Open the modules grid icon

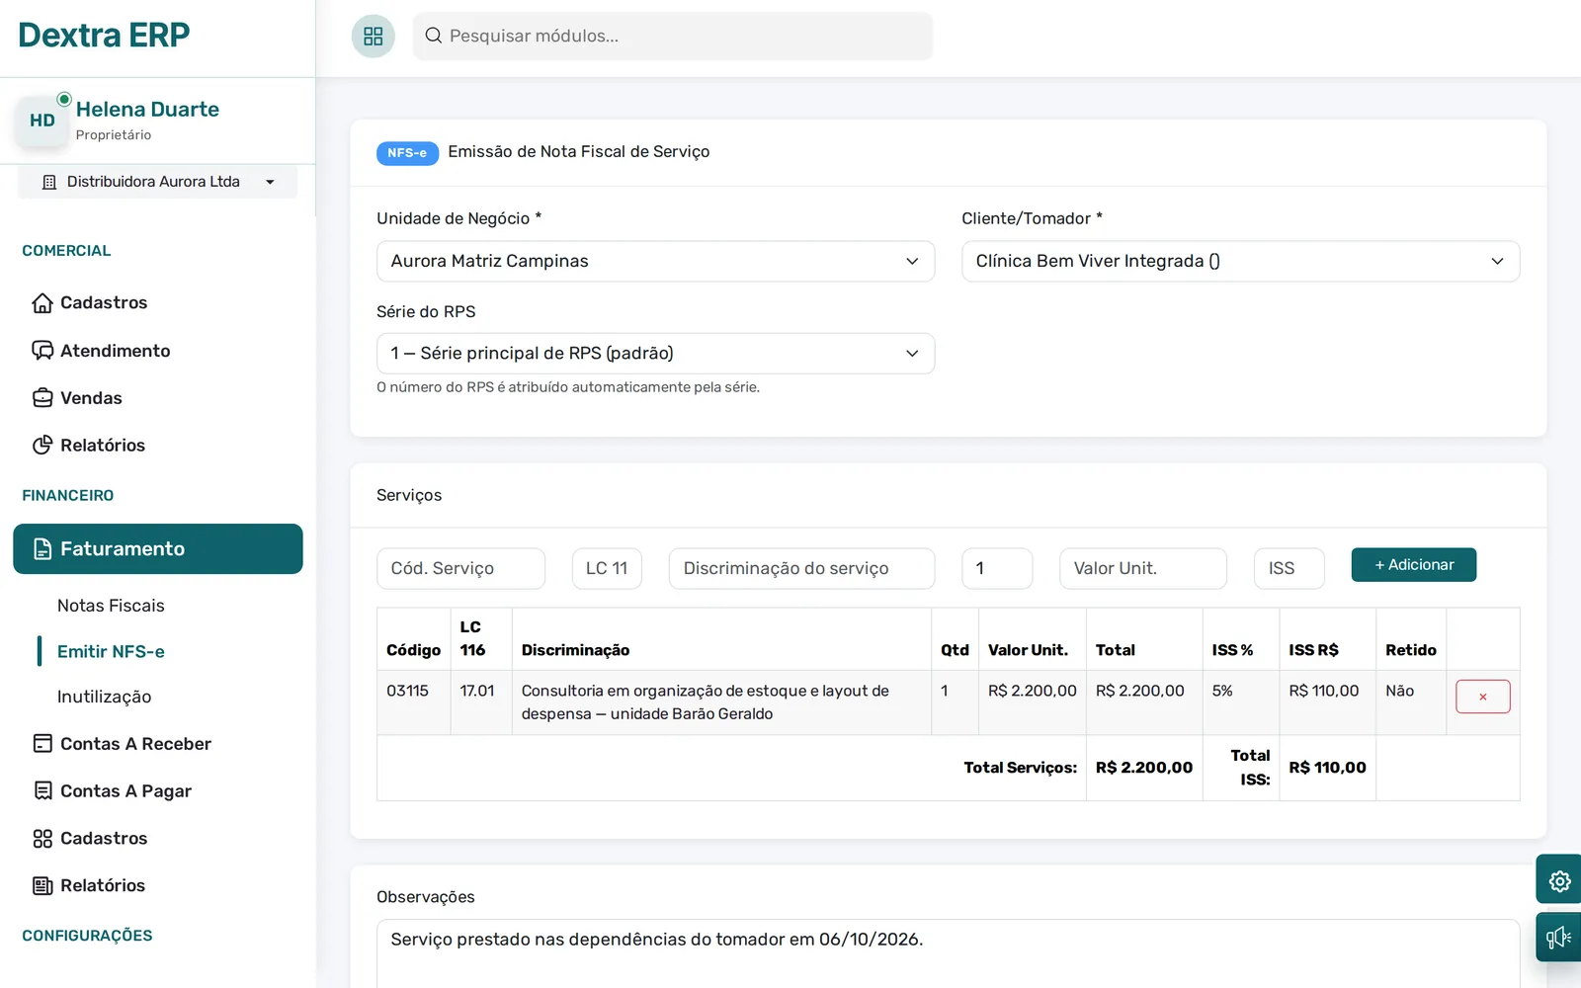coord(373,37)
